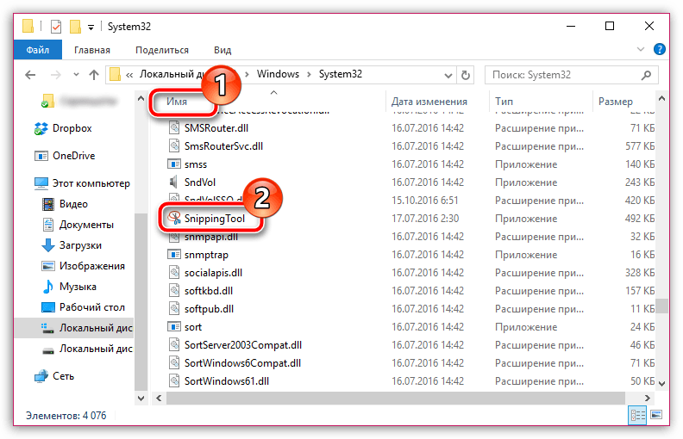
Task: Open the Музыка folder
Action: [78, 287]
